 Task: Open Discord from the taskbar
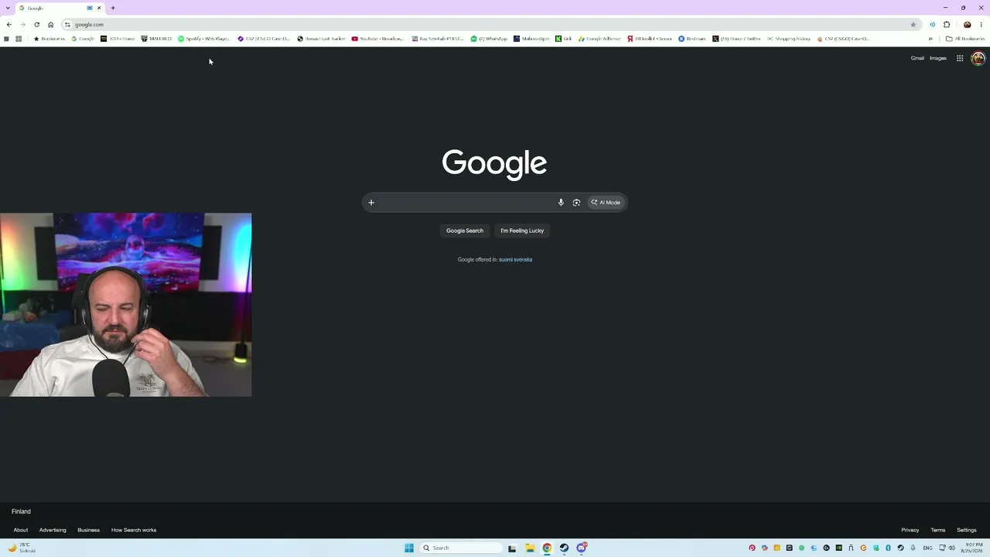(x=582, y=548)
